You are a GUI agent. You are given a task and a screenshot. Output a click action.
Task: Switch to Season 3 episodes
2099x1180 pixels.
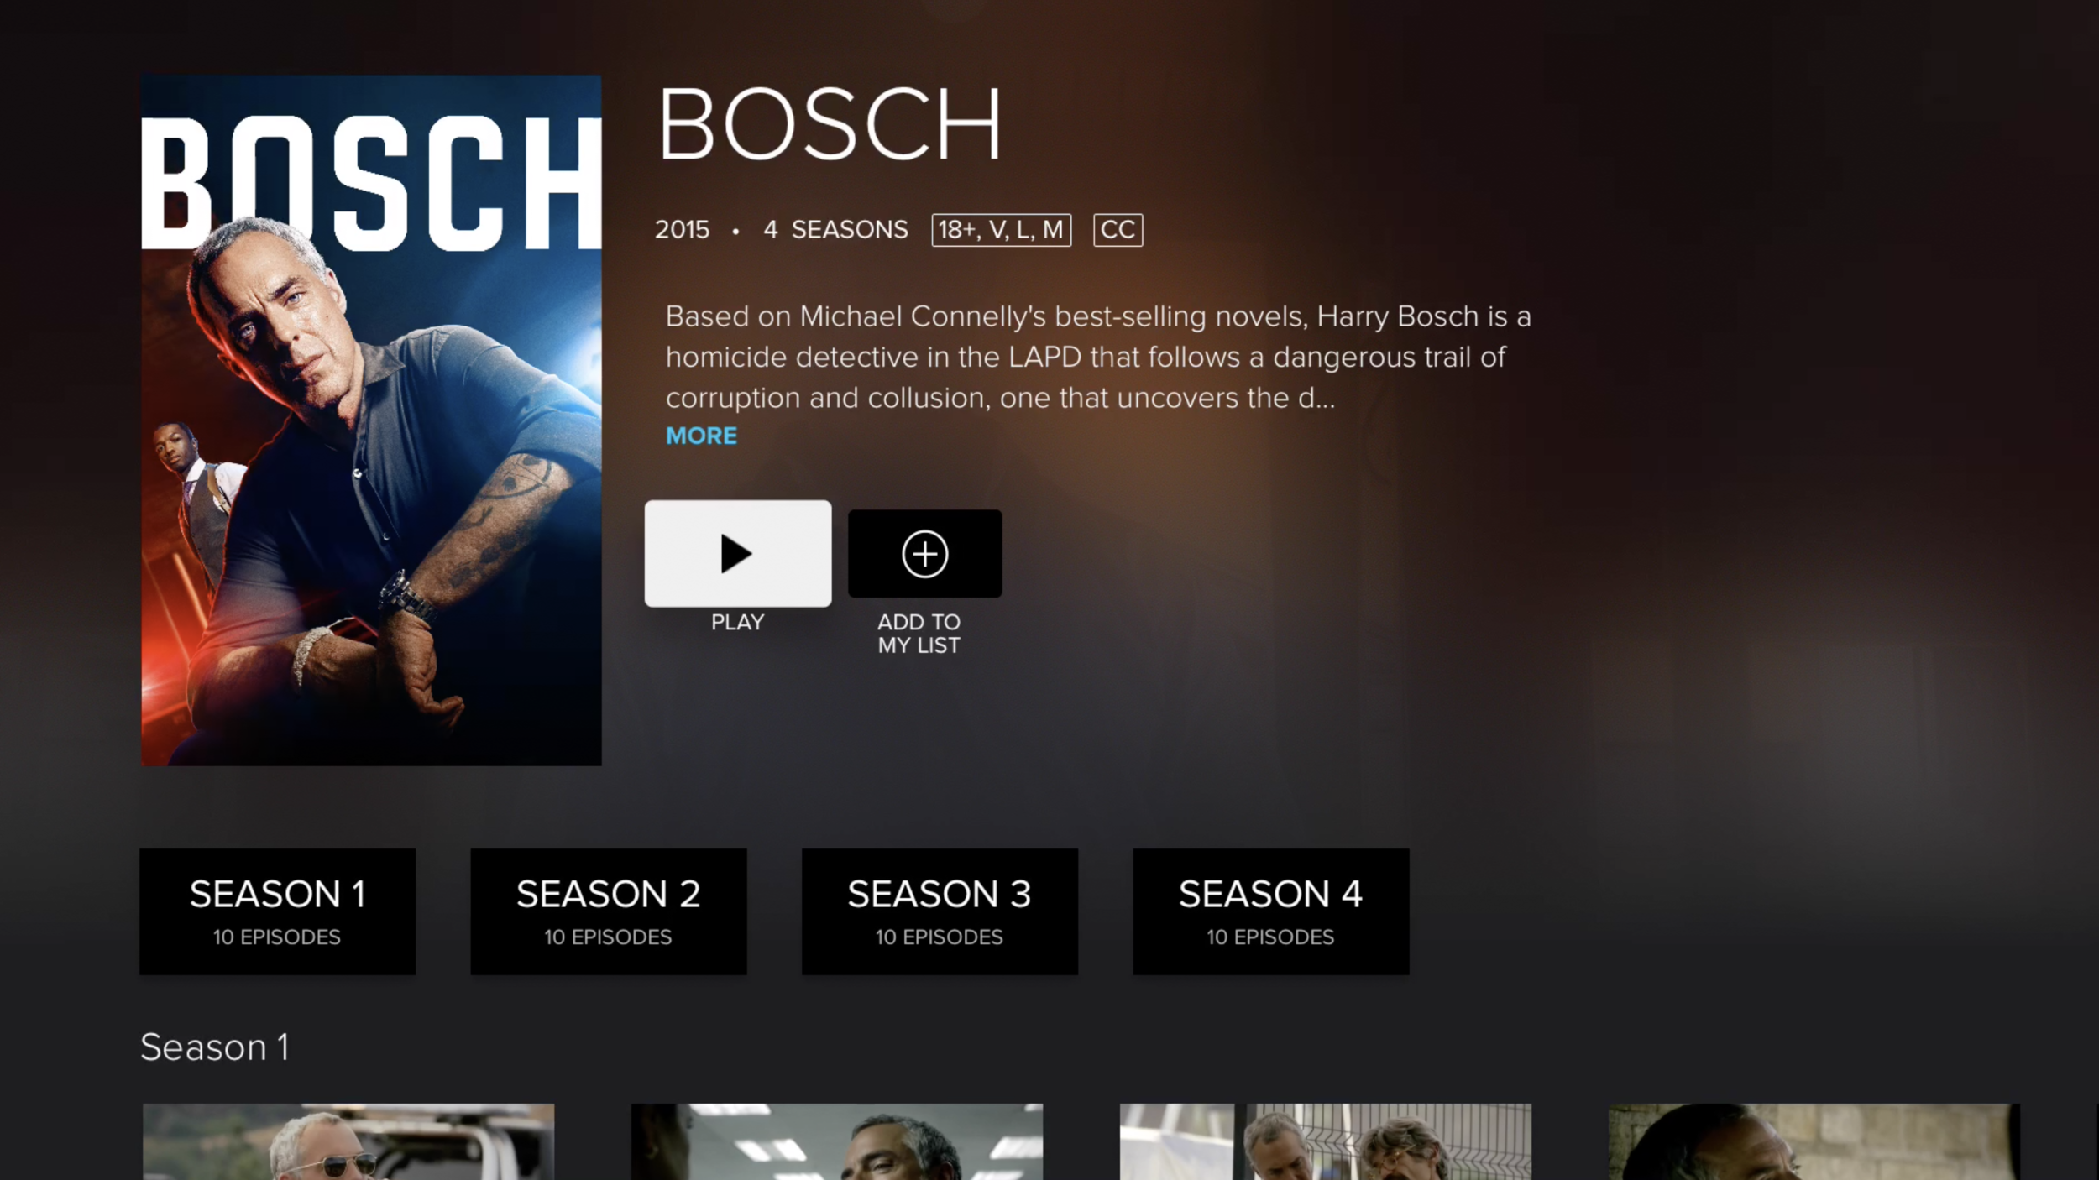click(940, 911)
